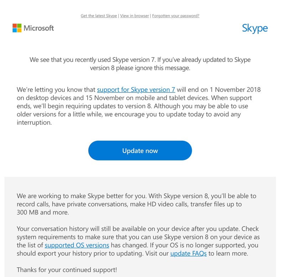
Task: Click the 'Thanks for your continued support!' line
Action: click(67, 270)
